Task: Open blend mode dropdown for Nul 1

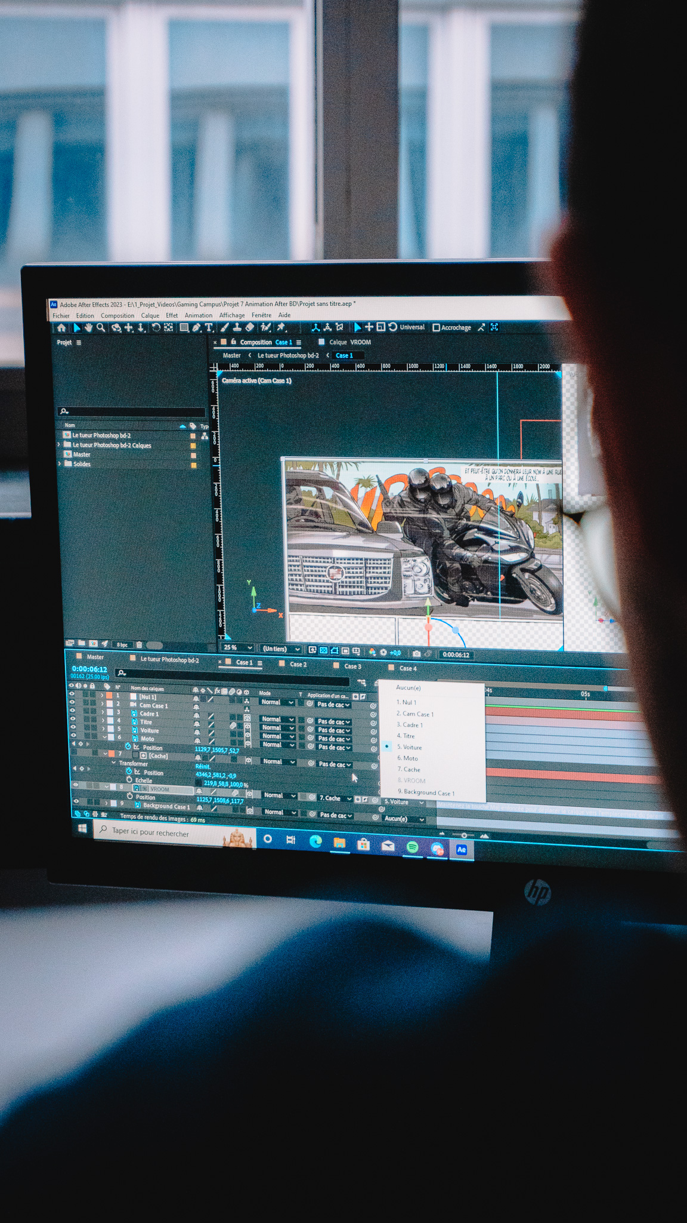Action: 277,702
